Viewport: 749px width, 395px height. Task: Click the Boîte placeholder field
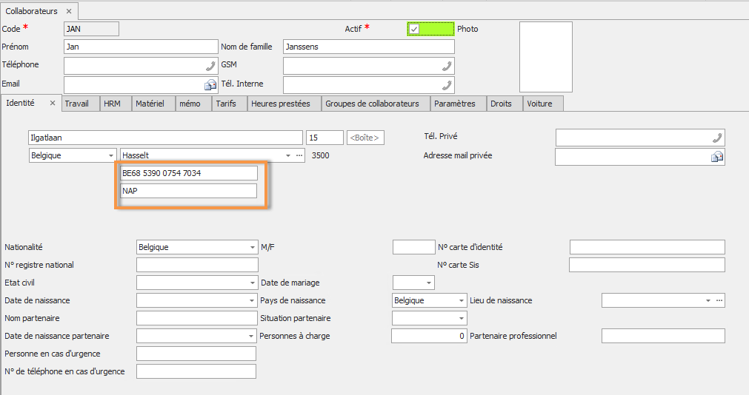365,138
